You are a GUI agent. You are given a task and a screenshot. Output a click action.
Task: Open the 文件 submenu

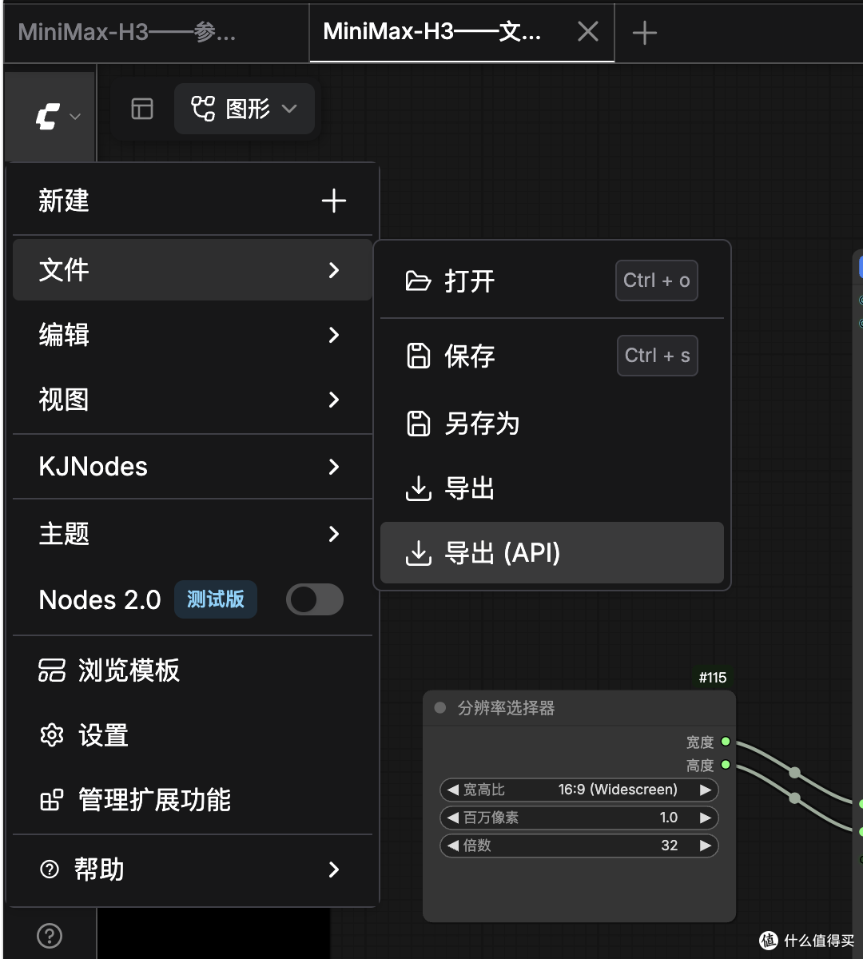(x=193, y=270)
